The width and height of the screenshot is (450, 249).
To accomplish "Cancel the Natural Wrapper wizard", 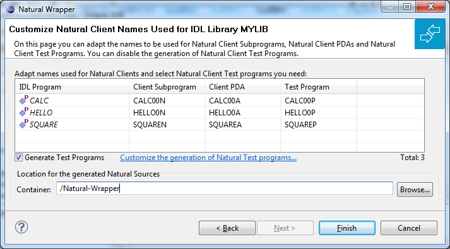I will (409, 228).
